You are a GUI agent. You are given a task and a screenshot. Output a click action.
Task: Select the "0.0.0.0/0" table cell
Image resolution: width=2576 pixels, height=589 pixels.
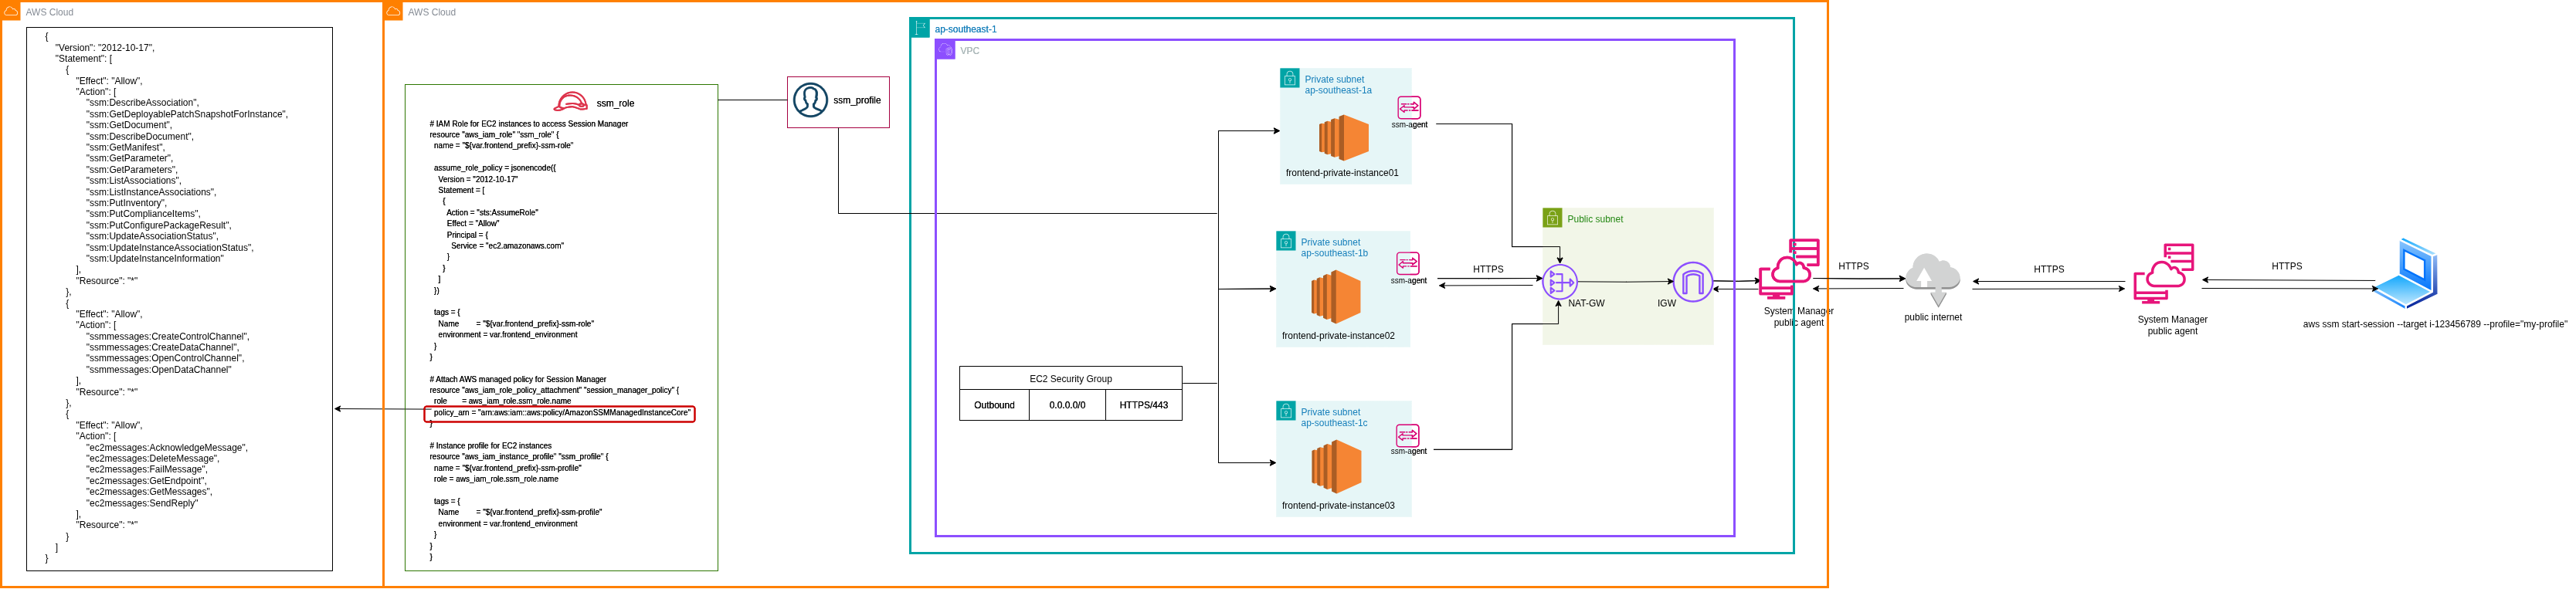[x=1067, y=405]
